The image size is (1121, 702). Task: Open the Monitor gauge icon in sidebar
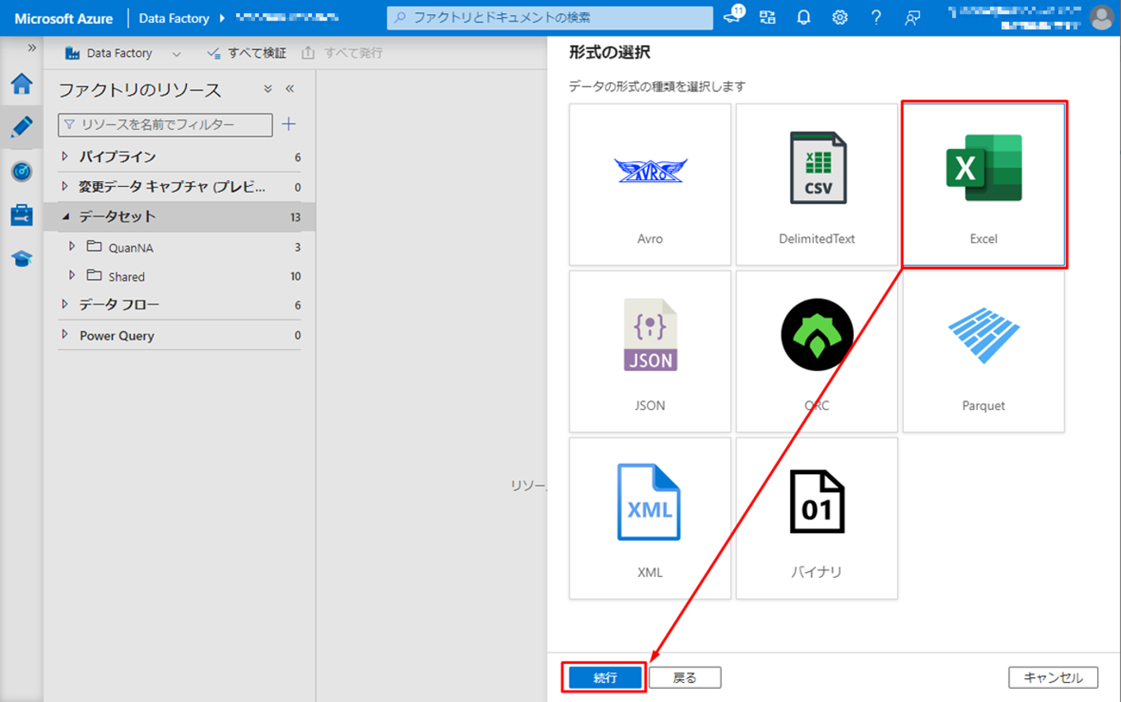21,171
